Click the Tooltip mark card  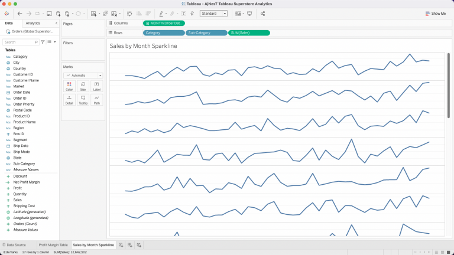(x=83, y=99)
